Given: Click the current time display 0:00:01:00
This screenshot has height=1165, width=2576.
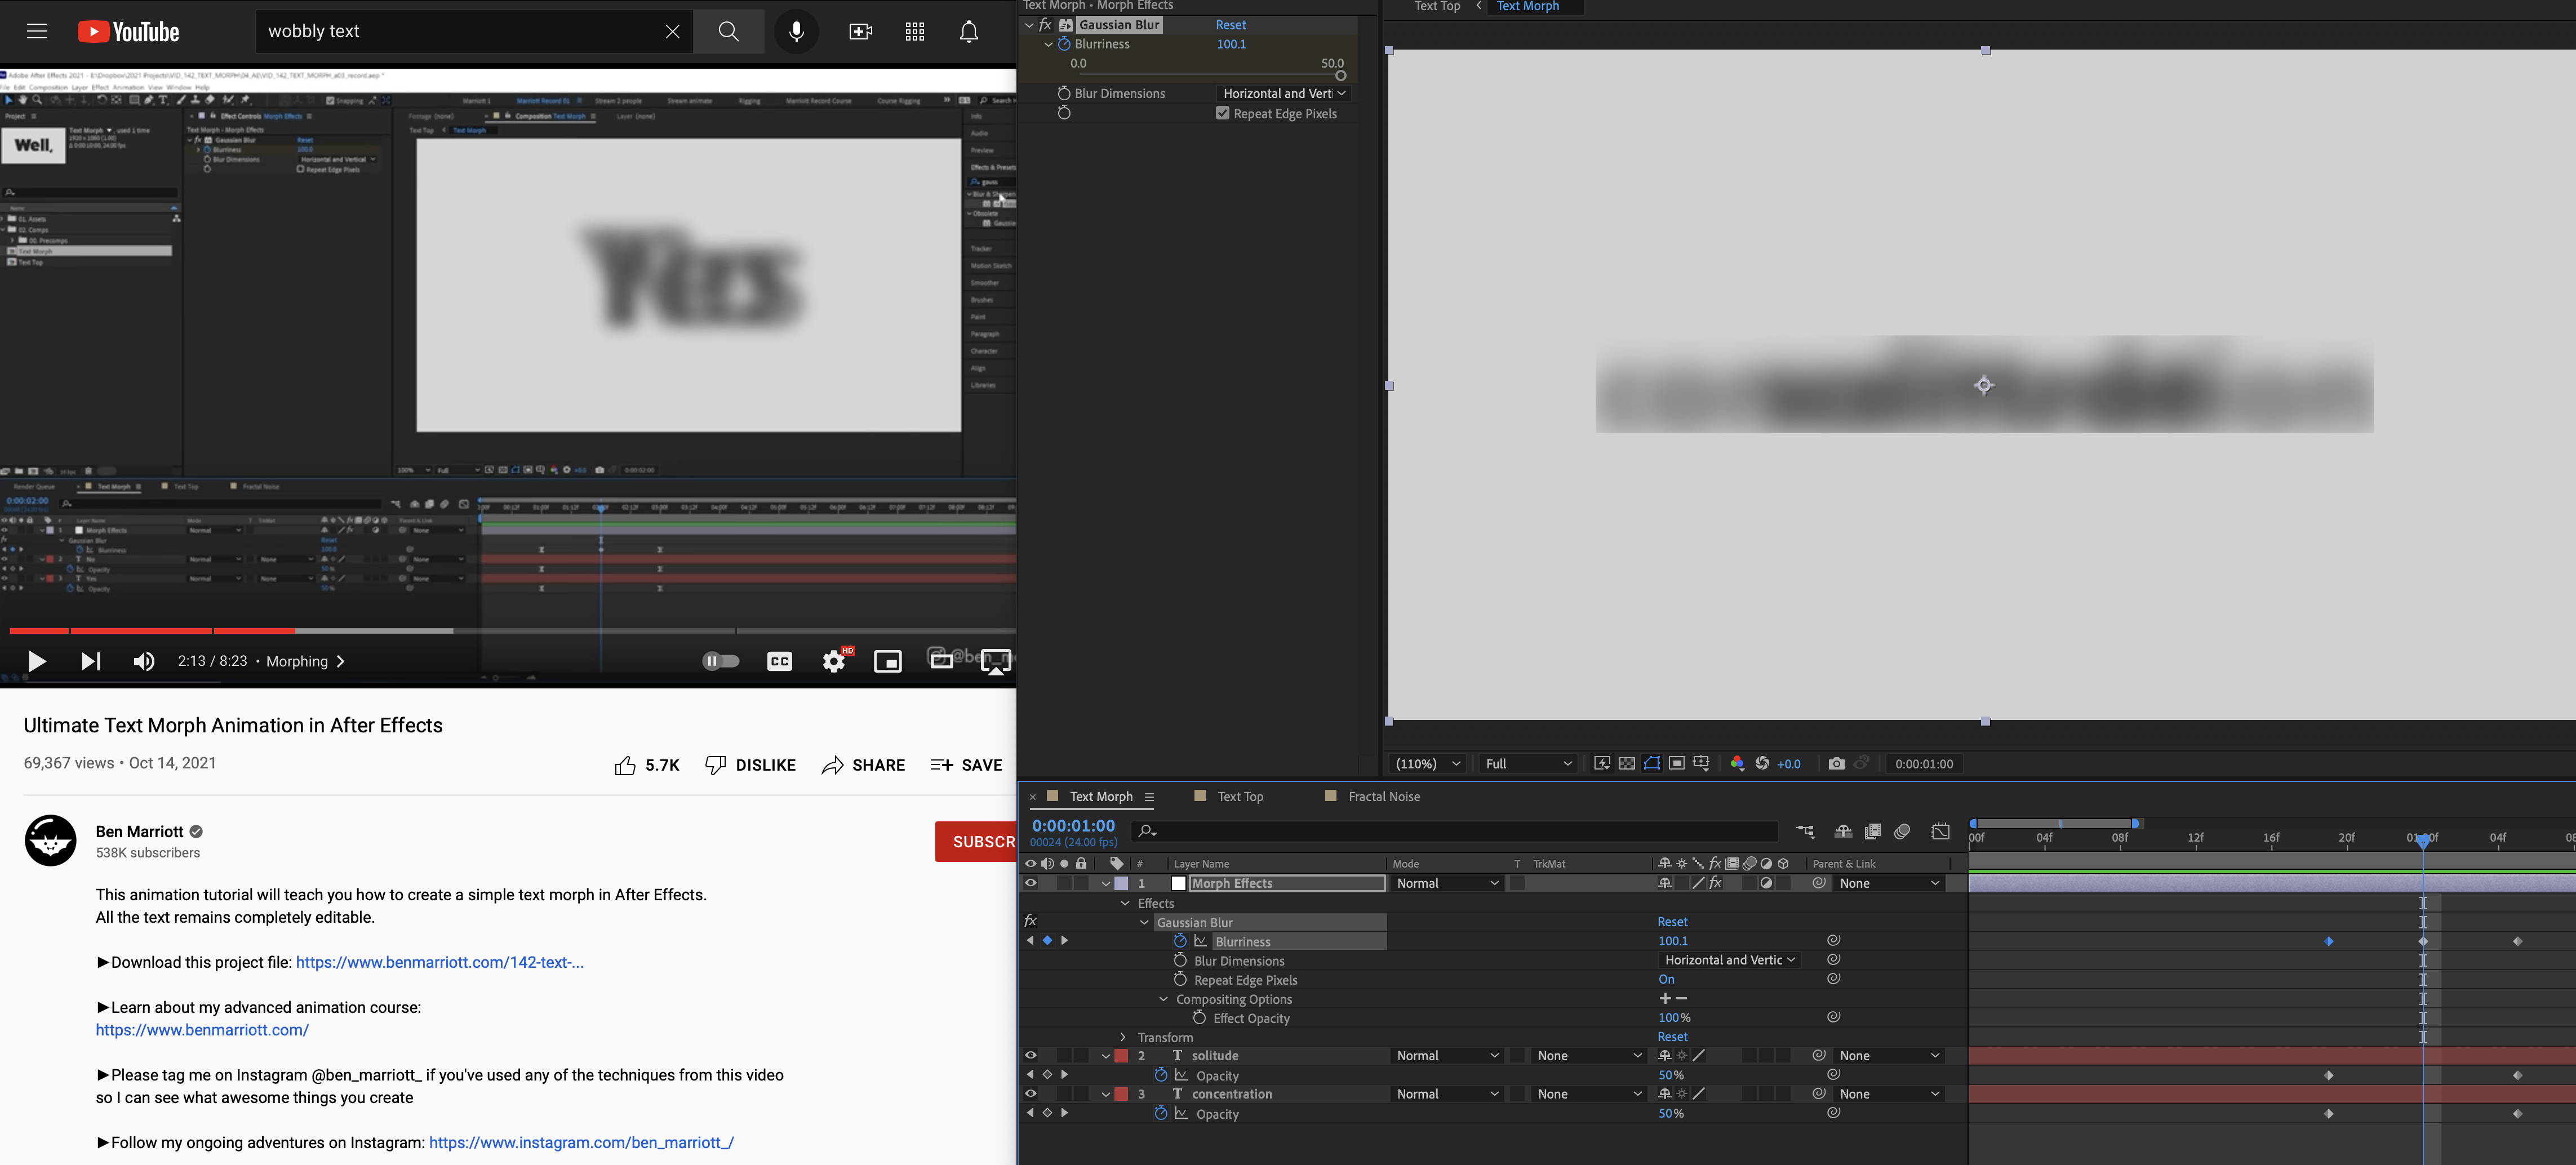Looking at the screenshot, I should (1072, 825).
